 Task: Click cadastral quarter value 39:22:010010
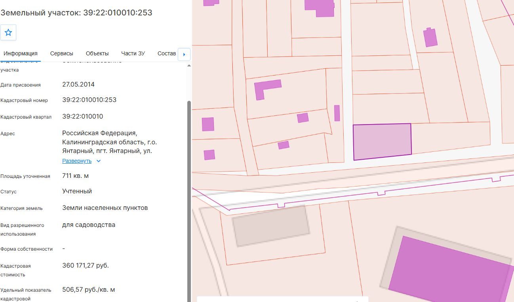(83, 116)
